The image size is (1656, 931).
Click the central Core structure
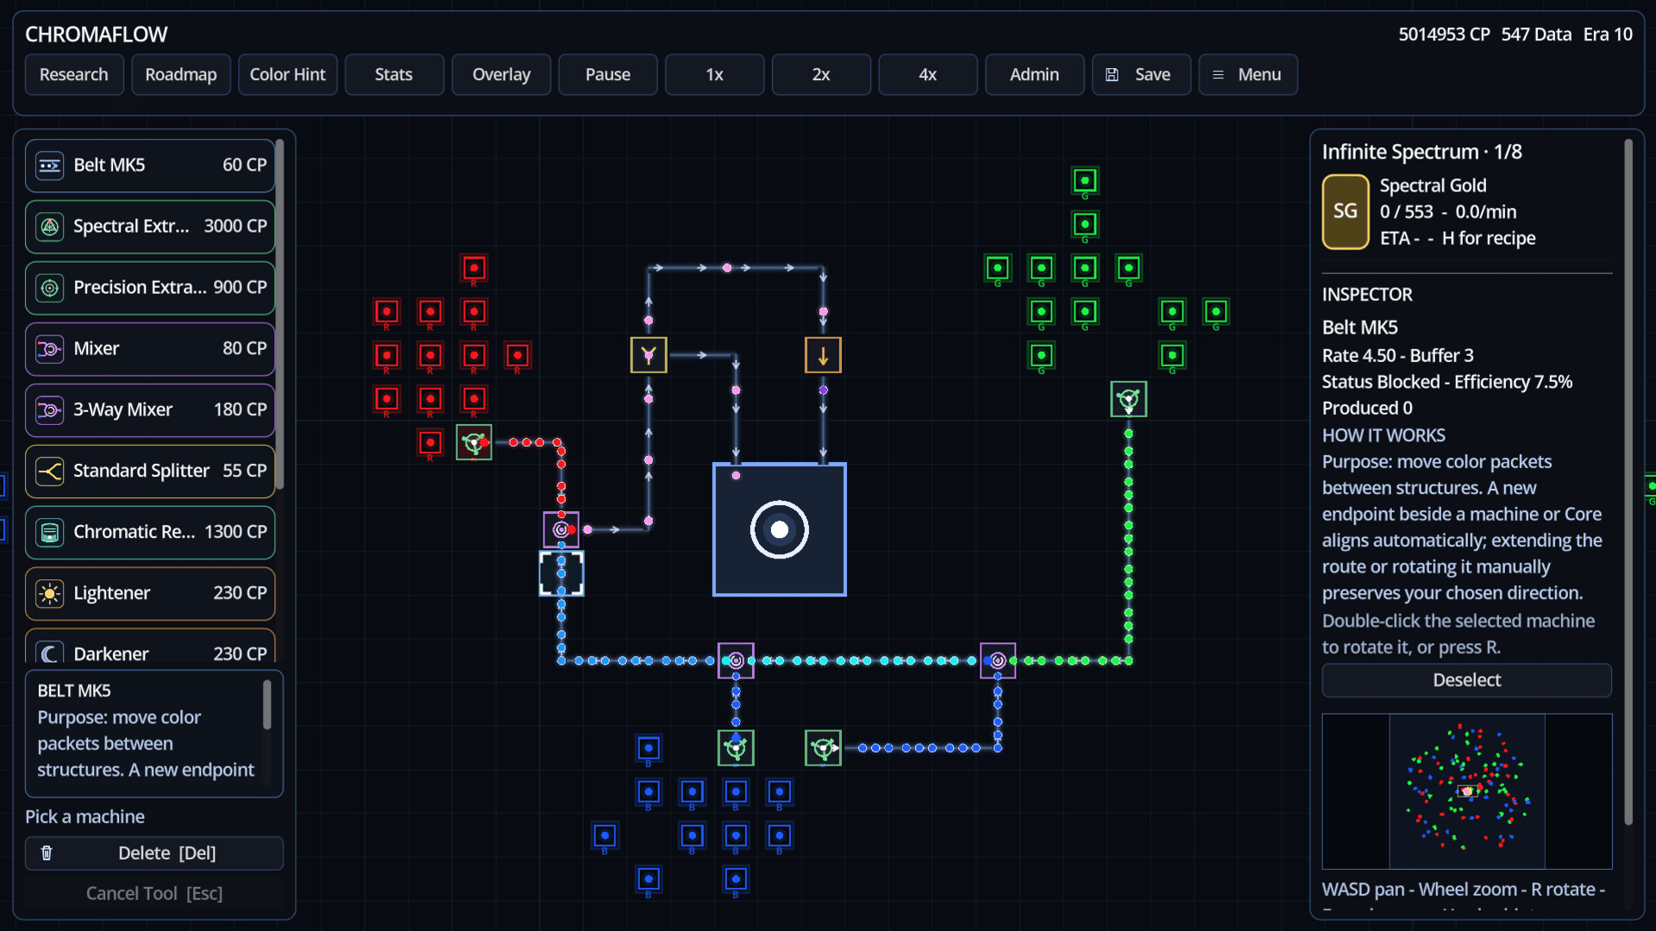click(780, 529)
